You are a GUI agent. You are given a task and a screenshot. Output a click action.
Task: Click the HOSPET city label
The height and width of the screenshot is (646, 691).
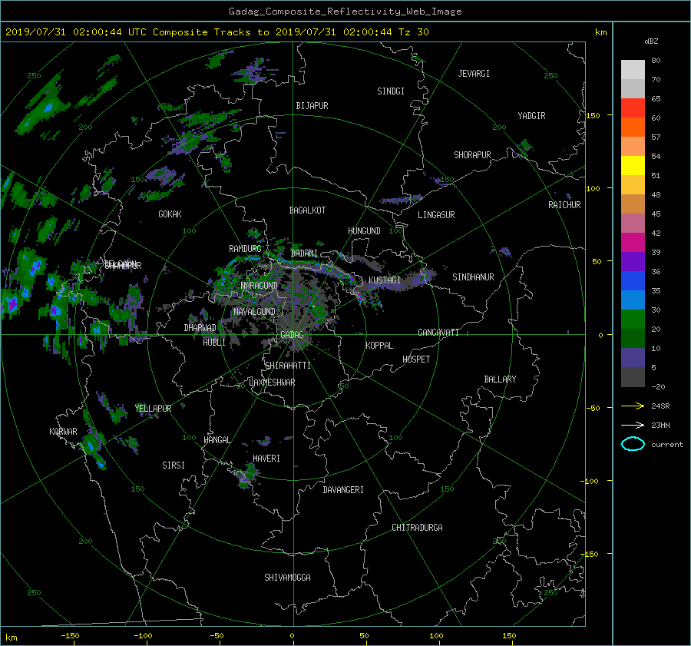point(416,359)
